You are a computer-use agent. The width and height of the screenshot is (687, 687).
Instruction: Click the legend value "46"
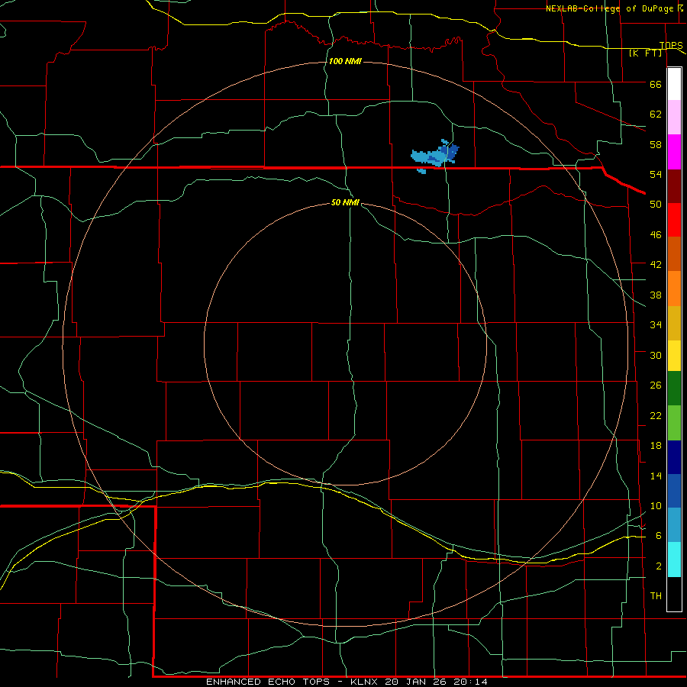pos(656,235)
